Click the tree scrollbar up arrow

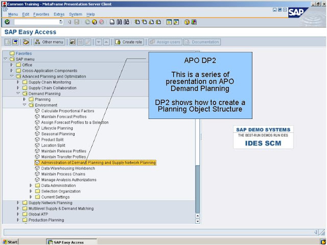click(198, 216)
